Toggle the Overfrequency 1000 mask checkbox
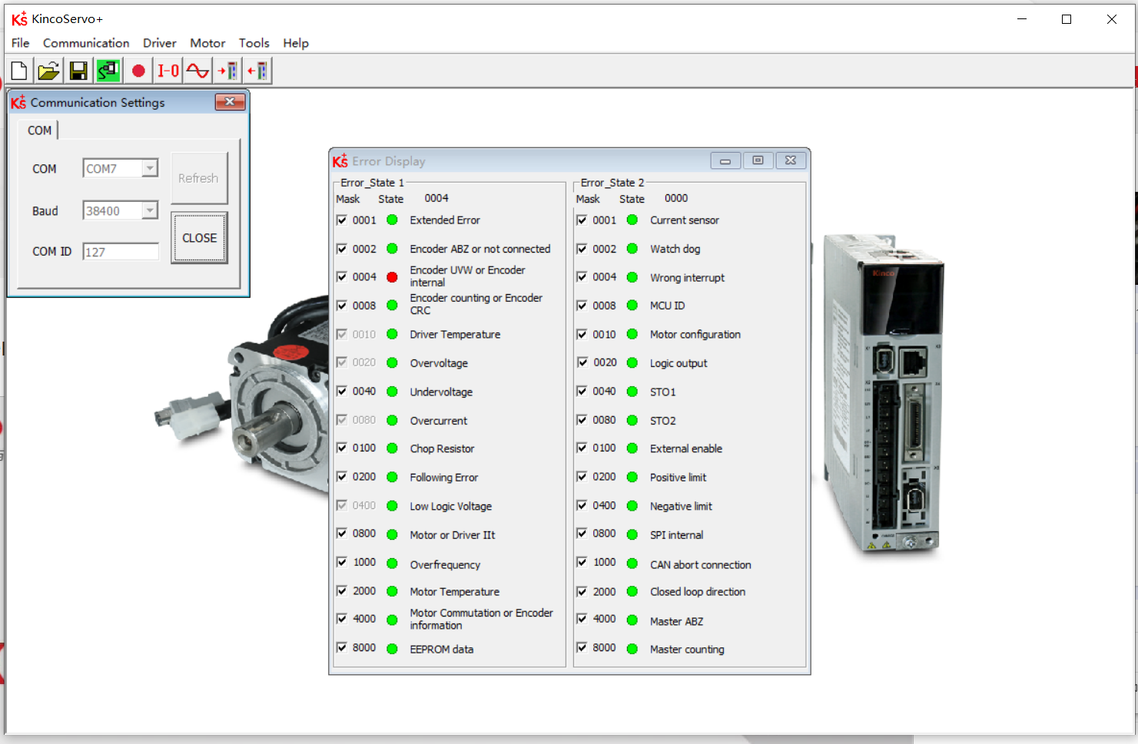 pos(342,562)
